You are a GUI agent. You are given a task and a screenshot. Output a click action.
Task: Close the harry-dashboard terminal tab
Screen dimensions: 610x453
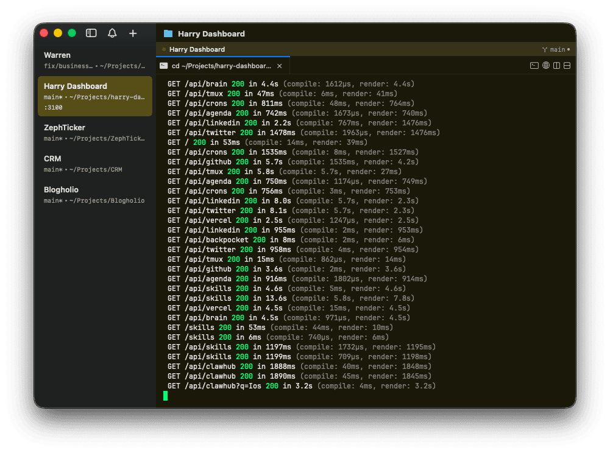tap(278, 66)
